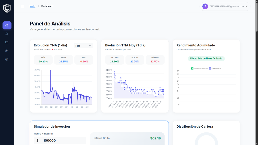
Task: Select Dashboard in the breadcrumb
Action: (47, 6)
